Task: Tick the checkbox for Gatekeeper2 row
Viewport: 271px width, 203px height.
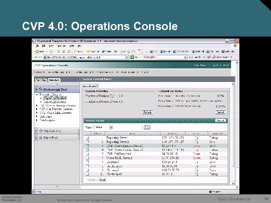Action: 87,174
